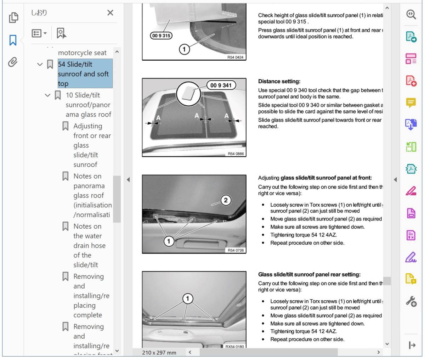
Task: Open the search tool magnifier icon in right pane
Action: click(x=411, y=15)
